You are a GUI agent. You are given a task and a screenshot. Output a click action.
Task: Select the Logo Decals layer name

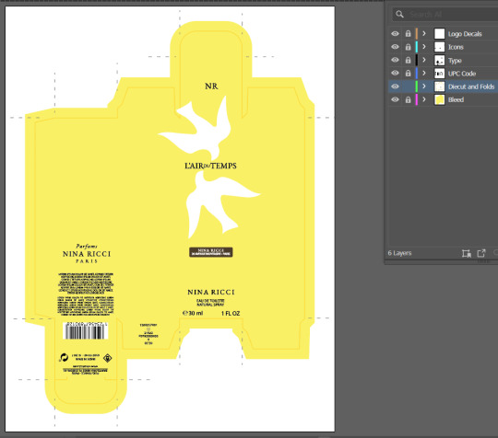pos(465,34)
